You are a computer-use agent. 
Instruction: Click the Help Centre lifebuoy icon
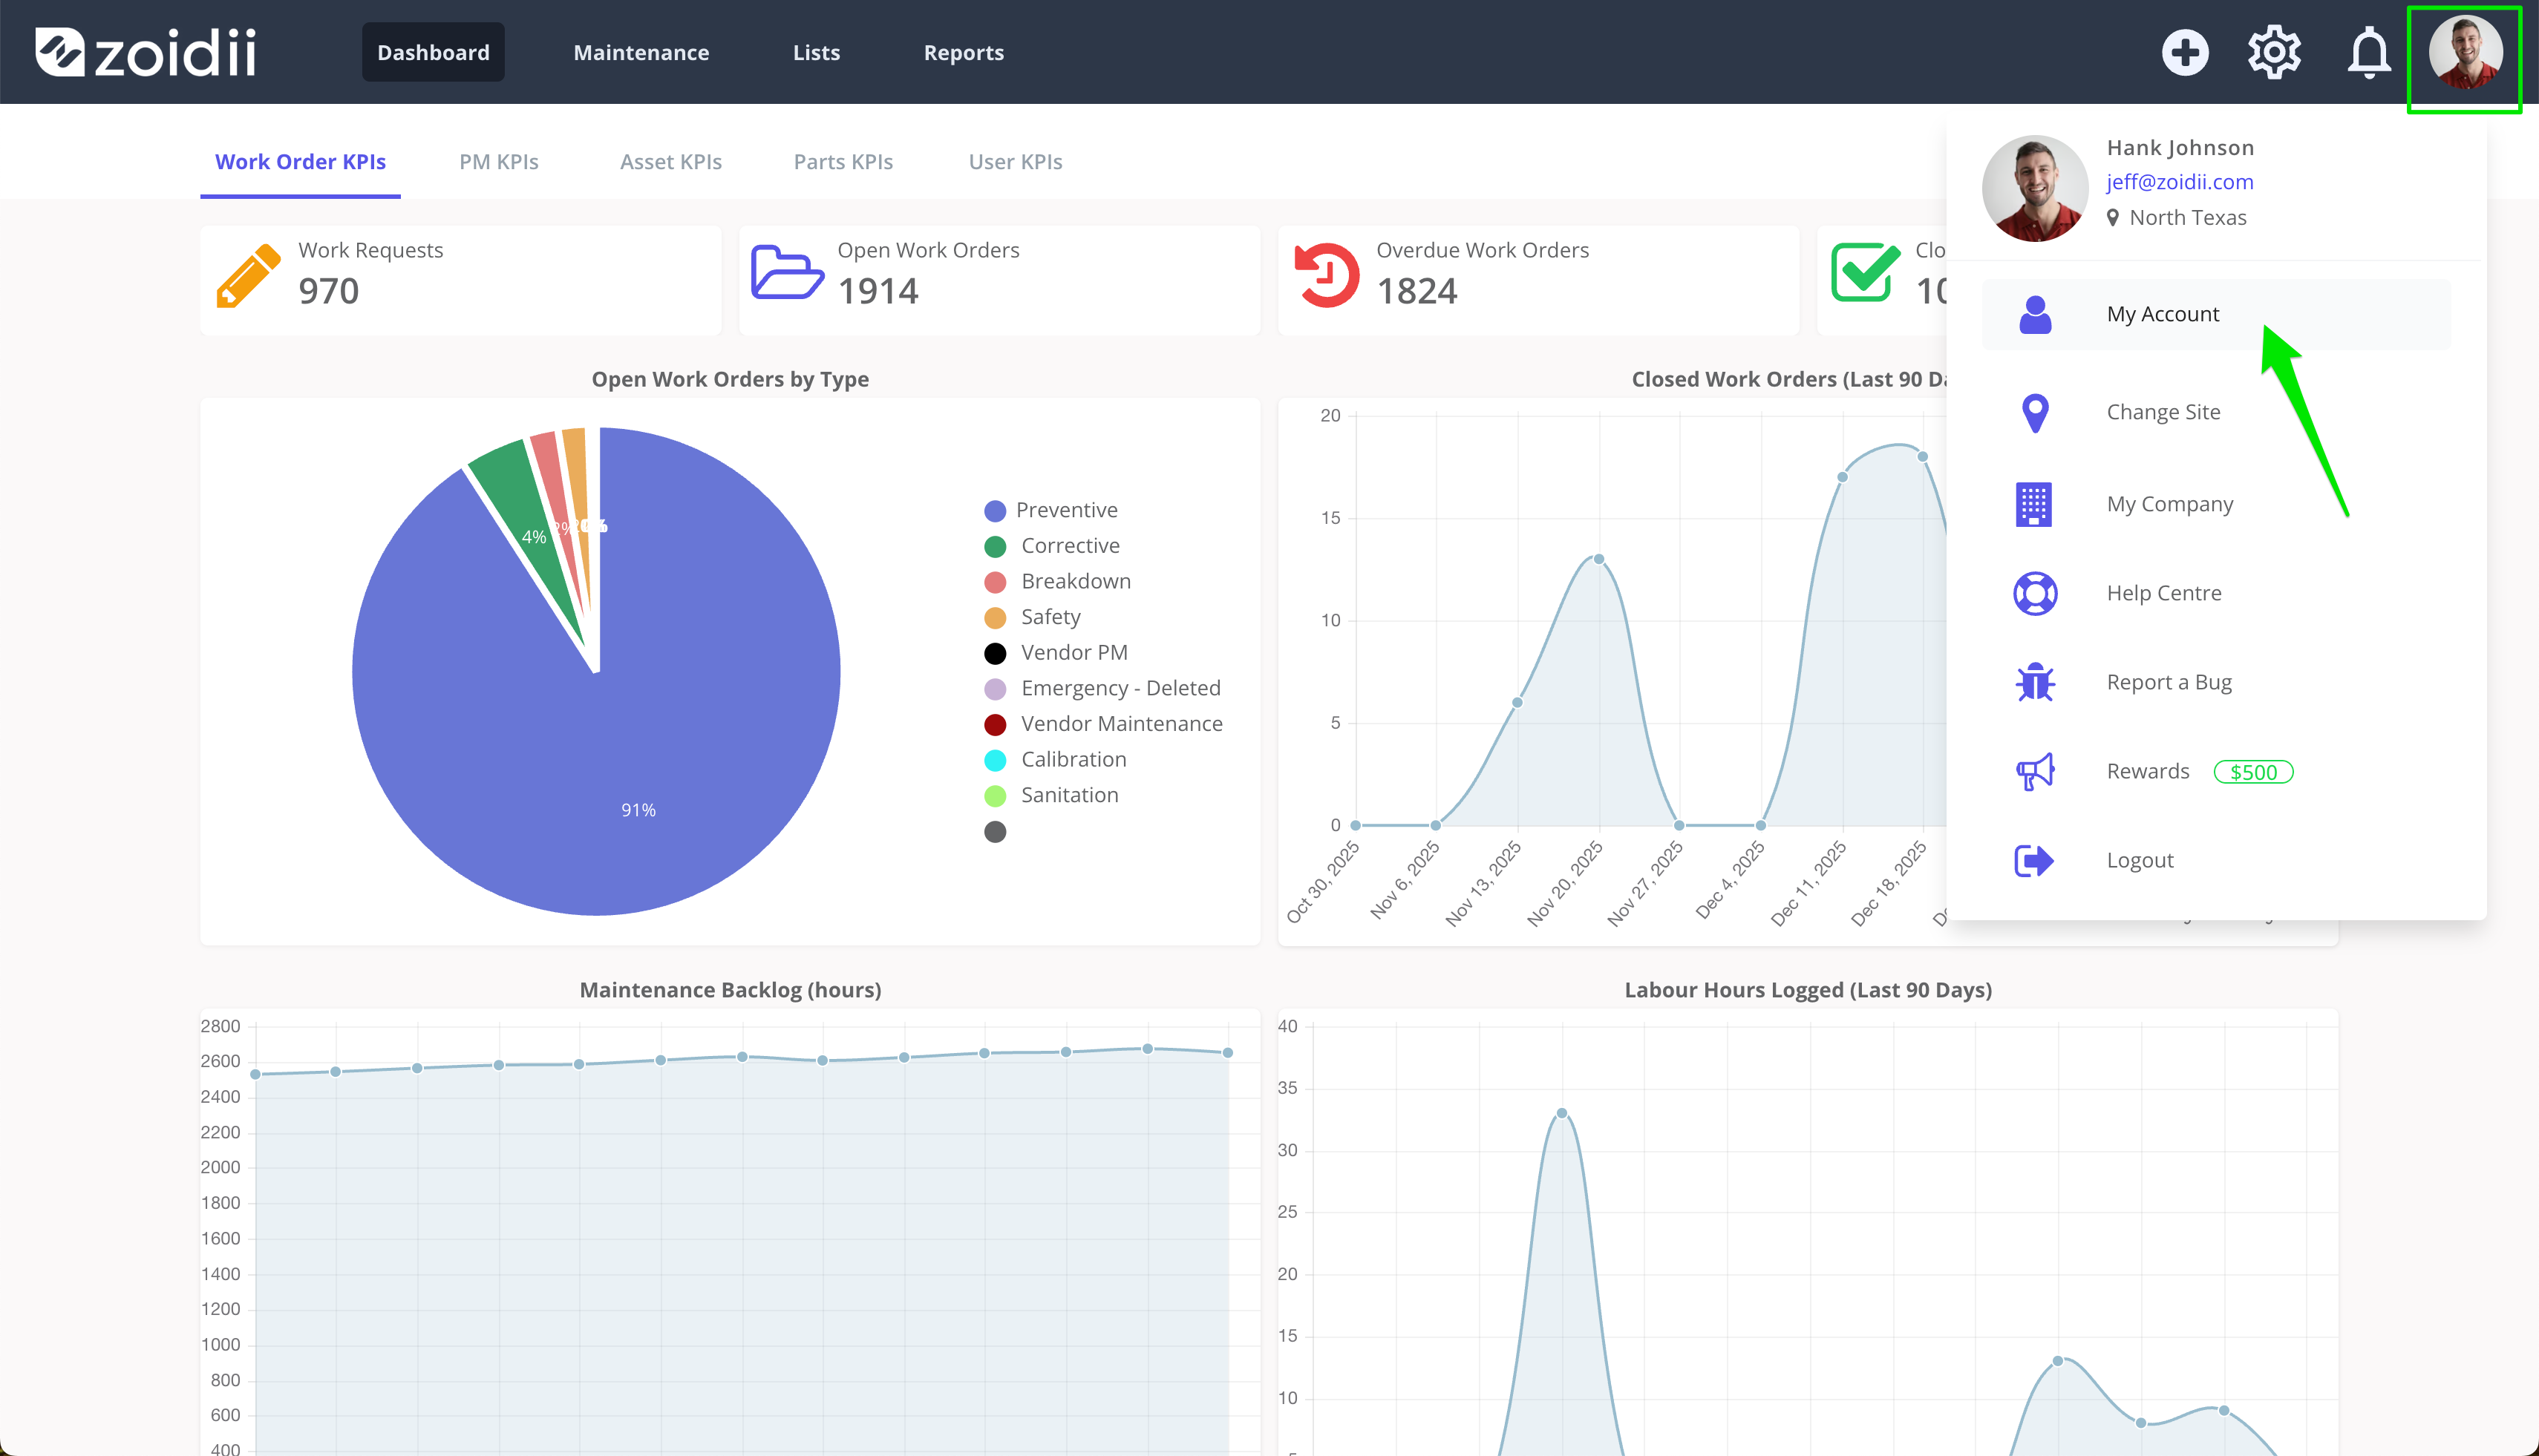point(2035,593)
